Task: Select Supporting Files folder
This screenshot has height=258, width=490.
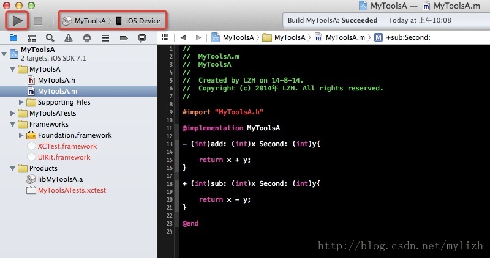Action: click(64, 102)
